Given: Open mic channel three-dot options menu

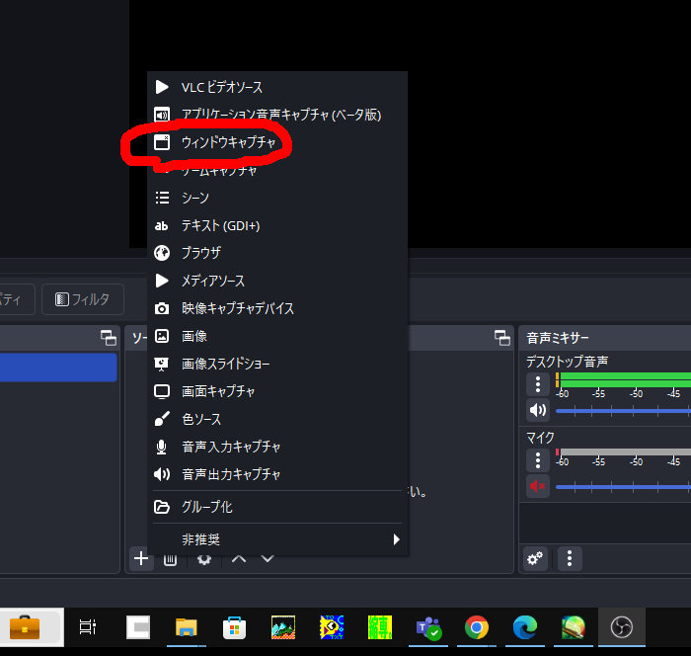Looking at the screenshot, I should (x=537, y=459).
